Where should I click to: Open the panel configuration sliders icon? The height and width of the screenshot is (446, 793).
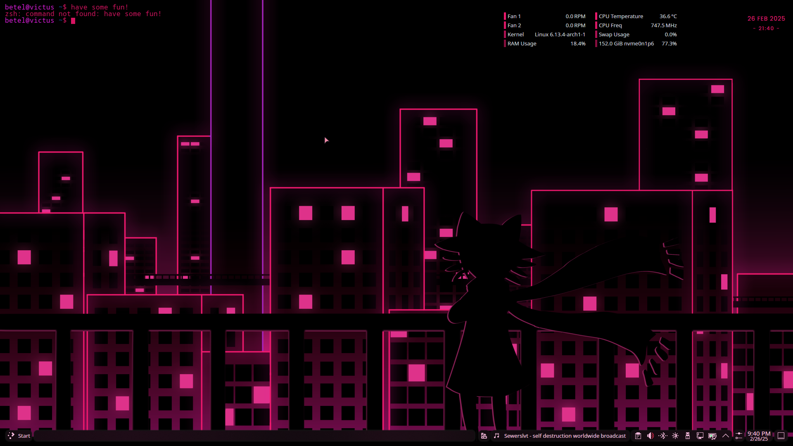point(739,436)
